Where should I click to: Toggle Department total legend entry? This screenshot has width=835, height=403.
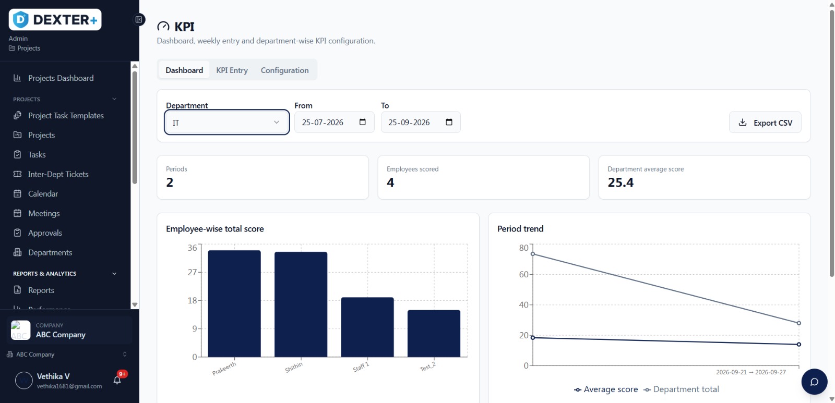[681, 389]
